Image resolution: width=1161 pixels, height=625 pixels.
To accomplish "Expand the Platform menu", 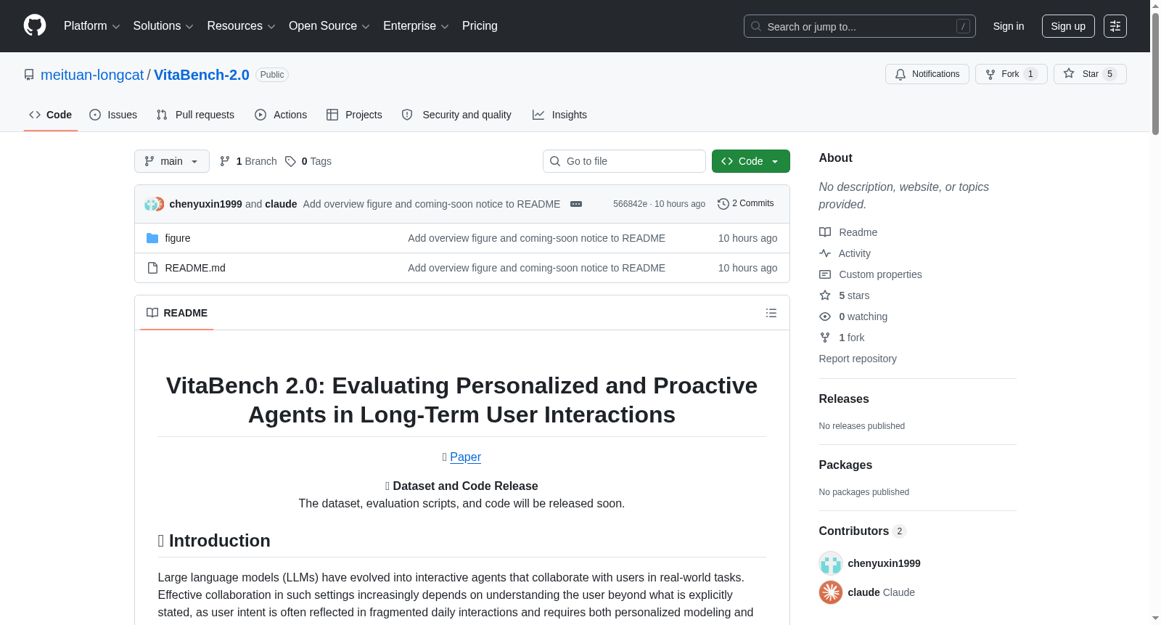I will point(92,26).
